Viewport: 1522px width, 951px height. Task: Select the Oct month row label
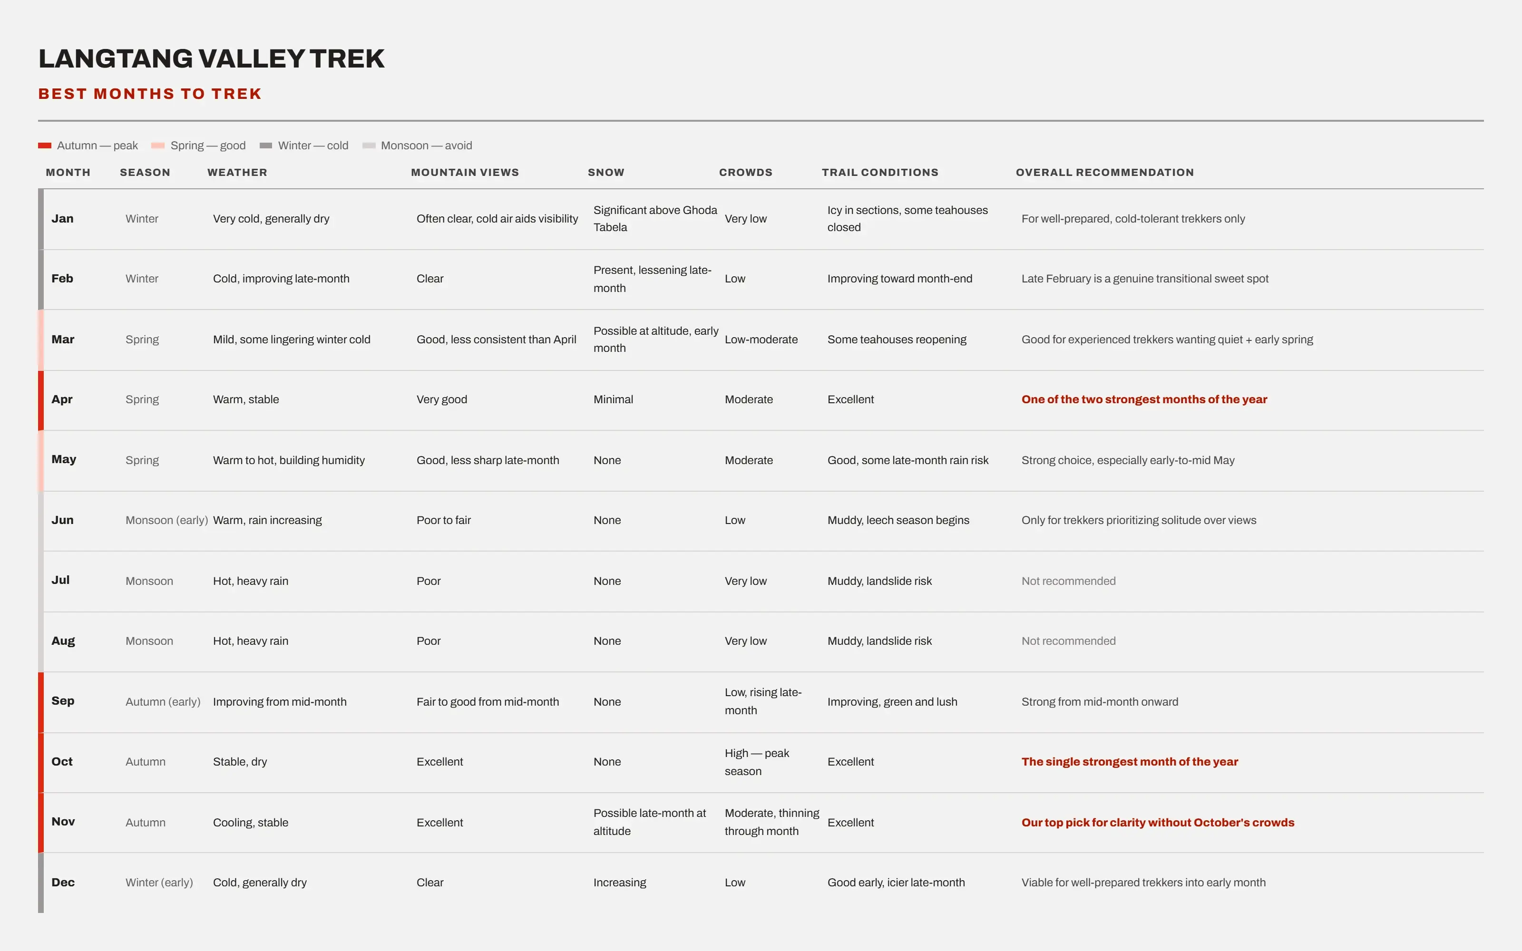pyautogui.click(x=62, y=762)
